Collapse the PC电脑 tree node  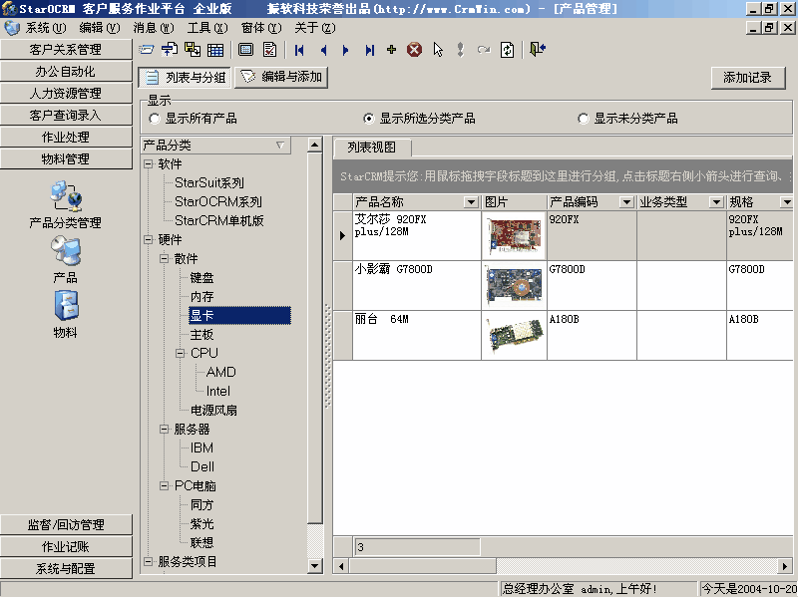pos(164,485)
